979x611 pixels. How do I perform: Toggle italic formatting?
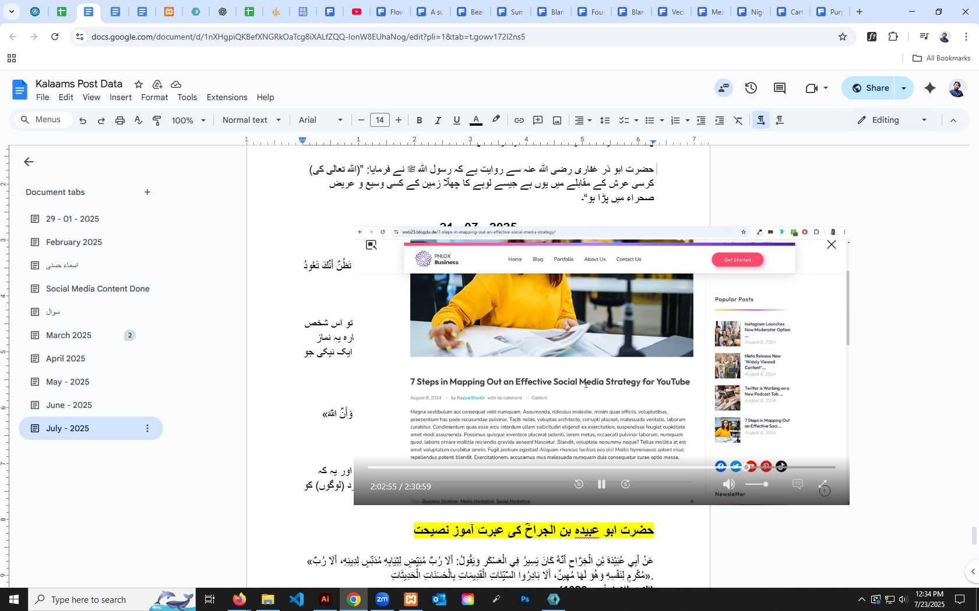tap(438, 120)
